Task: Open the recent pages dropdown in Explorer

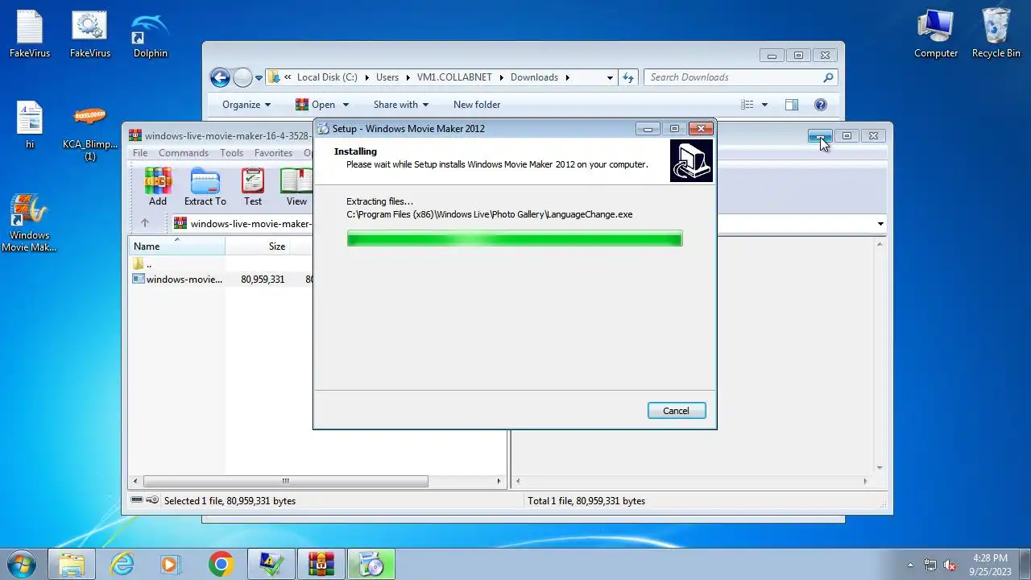Action: pyautogui.click(x=259, y=78)
